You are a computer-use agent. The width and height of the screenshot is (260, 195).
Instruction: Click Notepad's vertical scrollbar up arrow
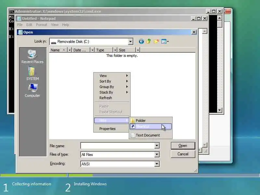pyautogui.click(x=205, y=31)
